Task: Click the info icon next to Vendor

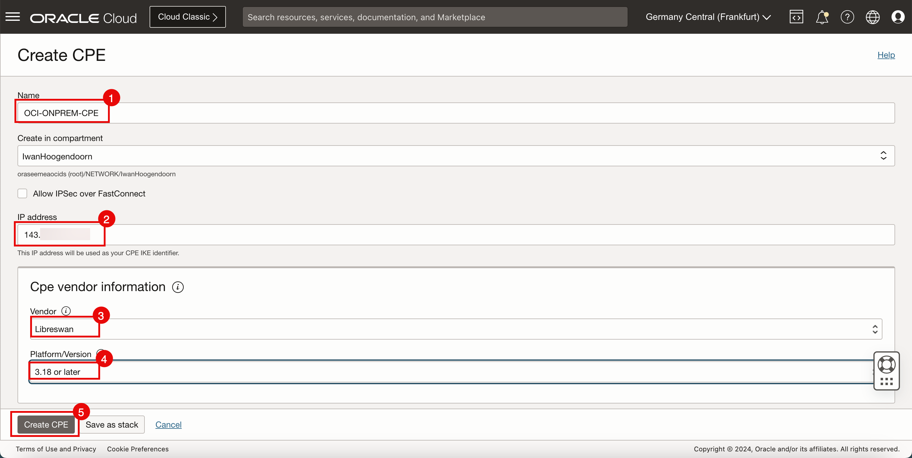Action: (x=66, y=311)
